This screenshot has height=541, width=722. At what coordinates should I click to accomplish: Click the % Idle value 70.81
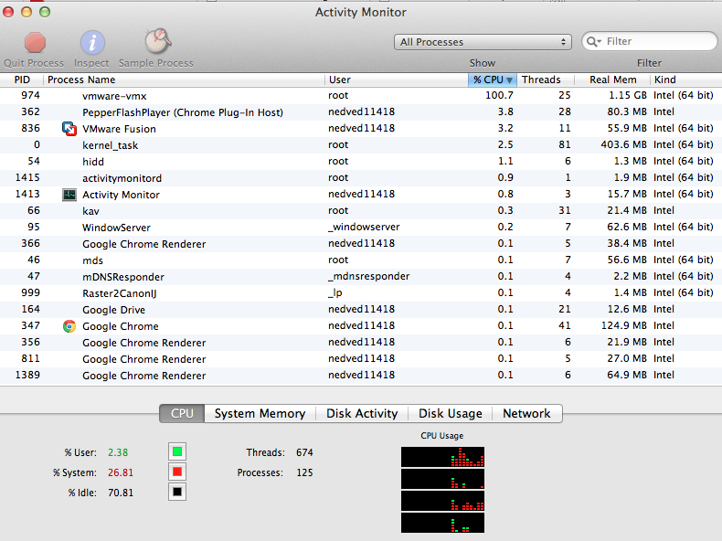click(121, 493)
